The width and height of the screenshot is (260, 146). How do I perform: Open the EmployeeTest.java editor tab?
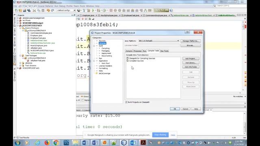point(131,15)
